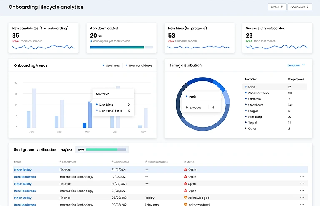
Task: Click Open warning icon for 31/01/2021 row
Action: [185, 169]
